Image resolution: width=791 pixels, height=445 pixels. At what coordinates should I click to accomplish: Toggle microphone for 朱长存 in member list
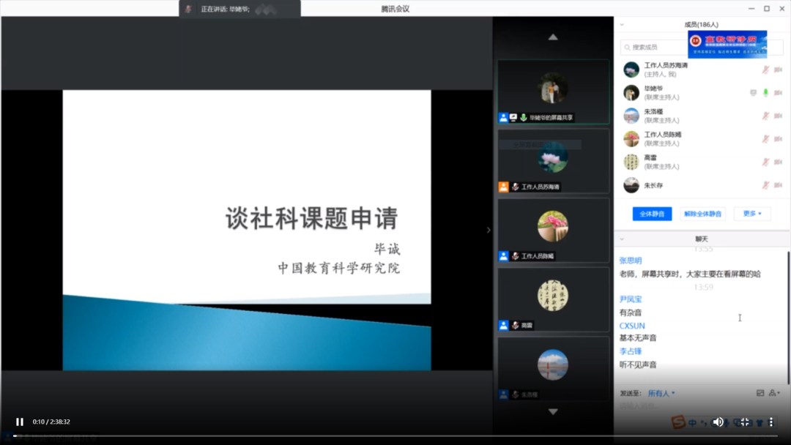(765, 185)
